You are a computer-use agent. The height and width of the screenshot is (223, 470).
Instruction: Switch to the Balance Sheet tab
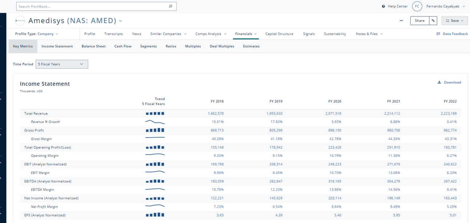click(x=93, y=46)
